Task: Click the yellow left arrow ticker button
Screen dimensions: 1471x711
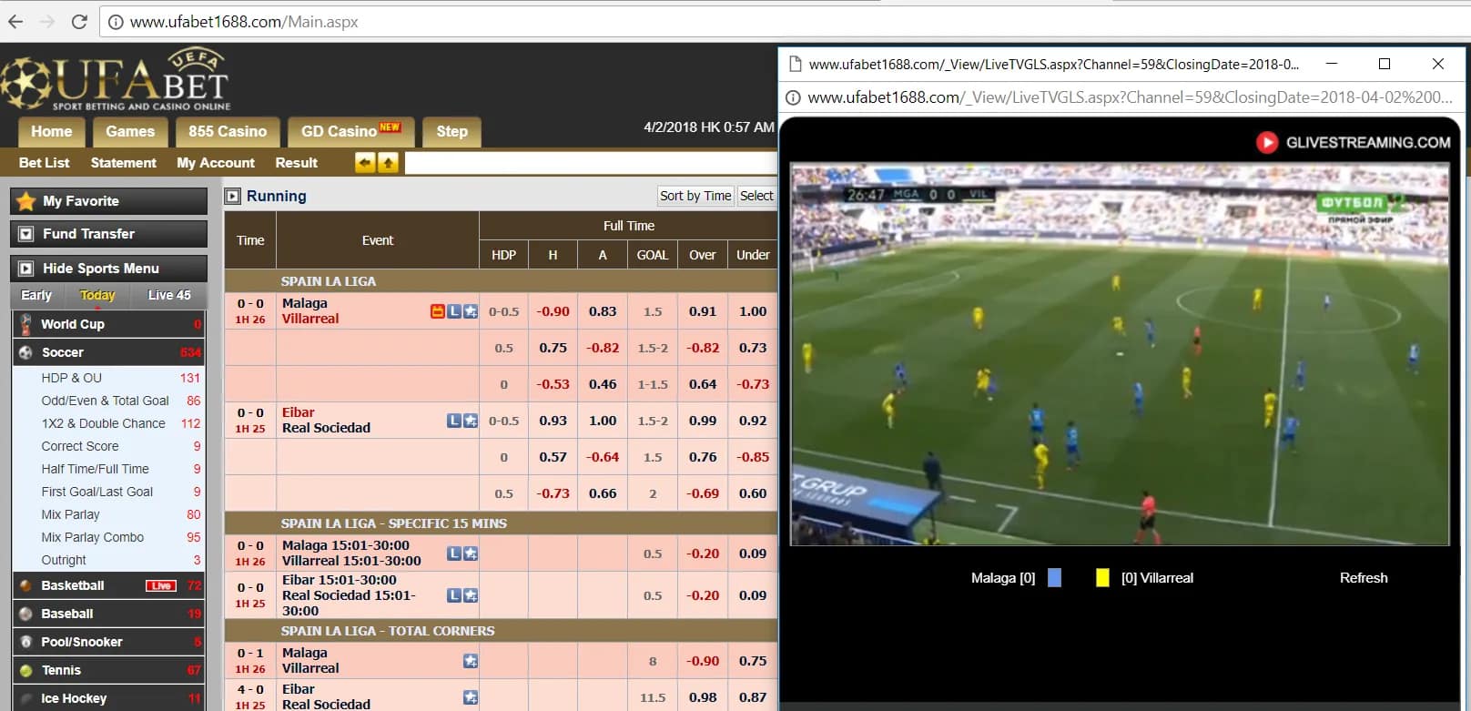Action: tap(365, 163)
